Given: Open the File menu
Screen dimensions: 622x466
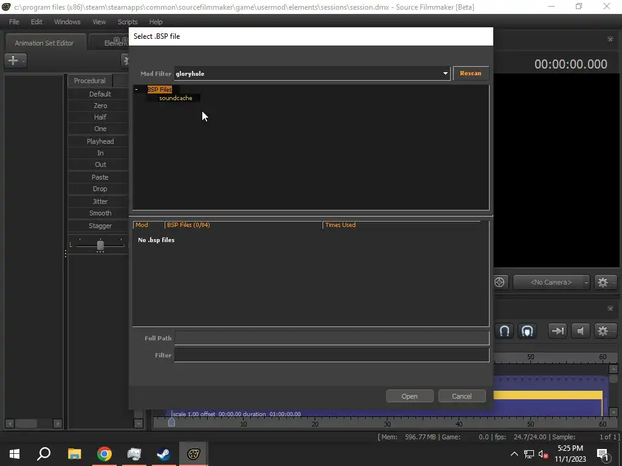Looking at the screenshot, I should tap(14, 22).
